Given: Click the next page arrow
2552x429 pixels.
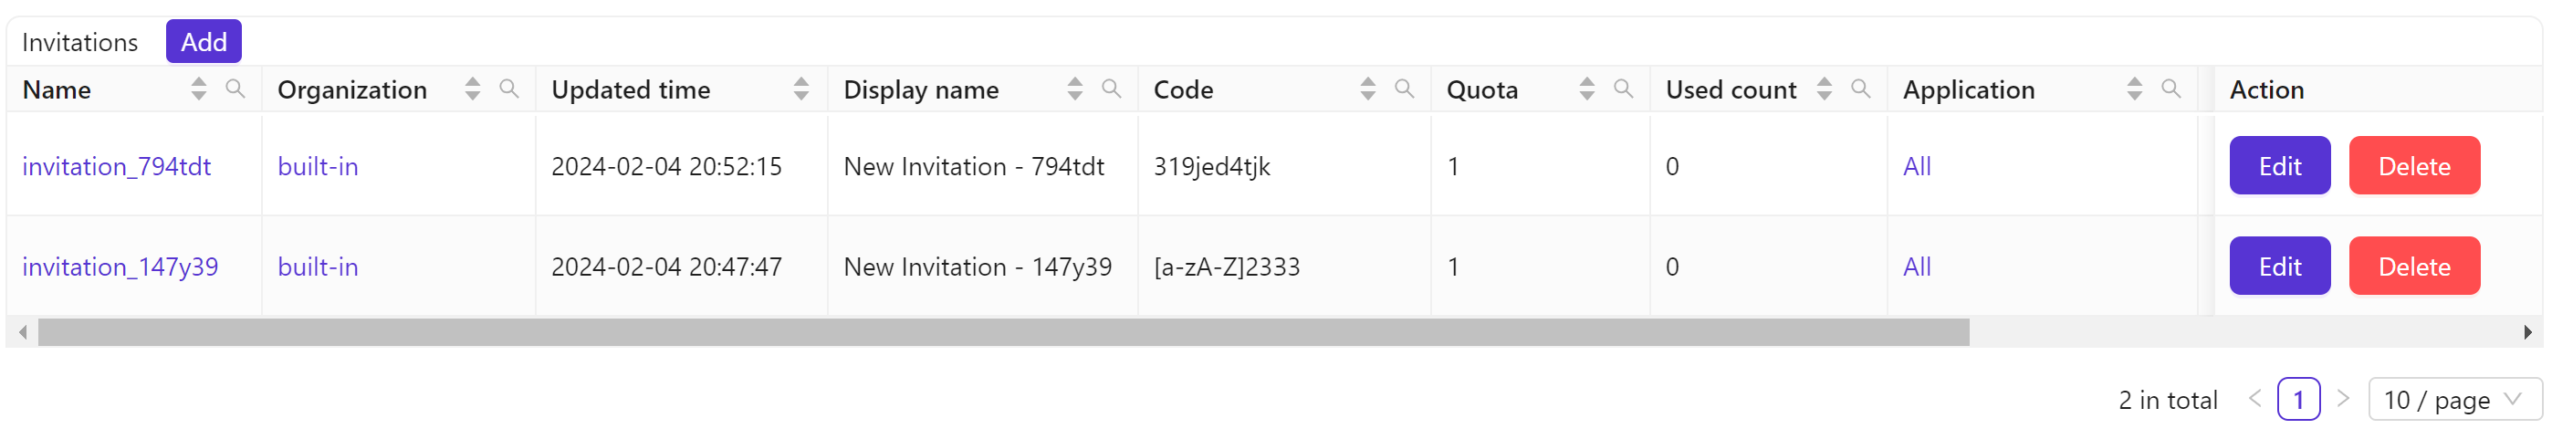Looking at the screenshot, I should pos(2343,399).
